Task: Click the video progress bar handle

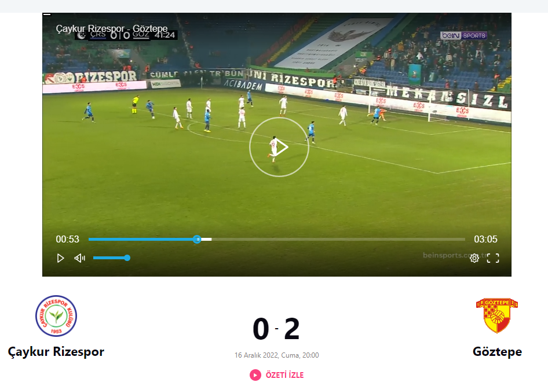Action: pyautogui.click(x=197, y=239)
